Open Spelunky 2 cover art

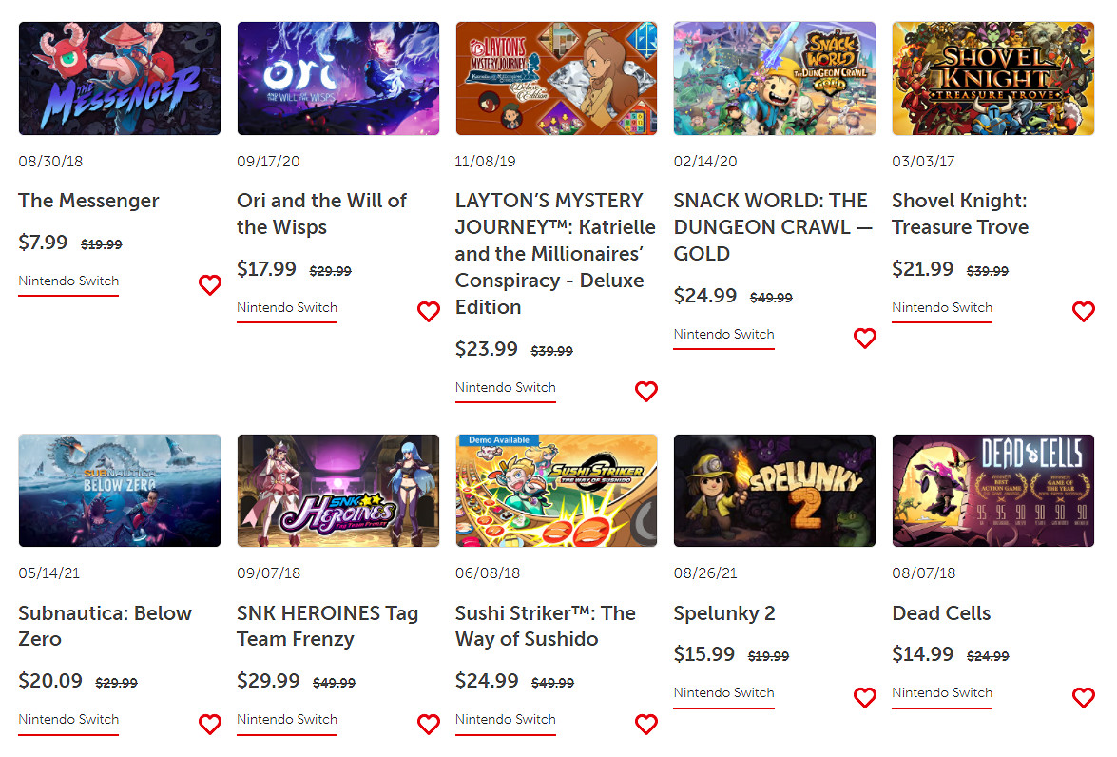(x=775, y=491)
